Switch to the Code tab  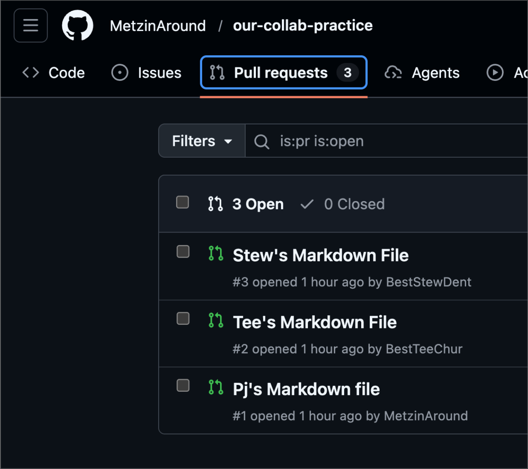coord(54,73)
